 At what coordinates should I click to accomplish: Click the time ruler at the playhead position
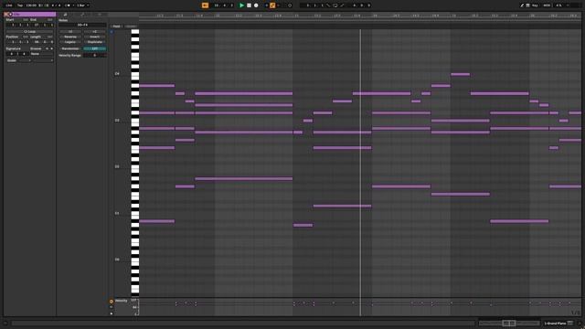pos(360,16)
